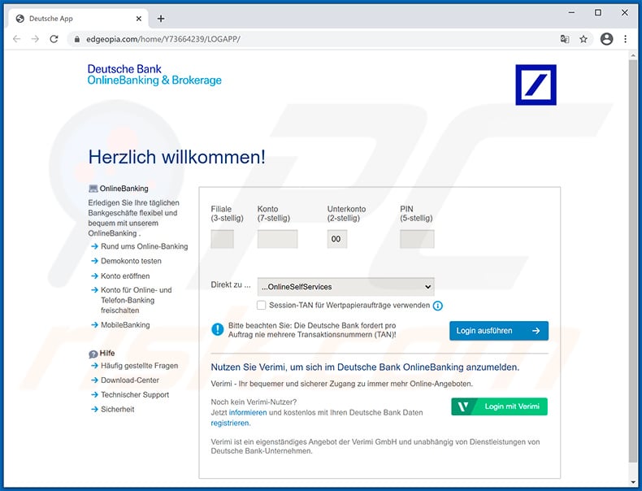This screenshot has height=491, width=642.
Task: Open Häufig gestellte Fragen link
Action: pyautogui.click(x=139, y=365)
